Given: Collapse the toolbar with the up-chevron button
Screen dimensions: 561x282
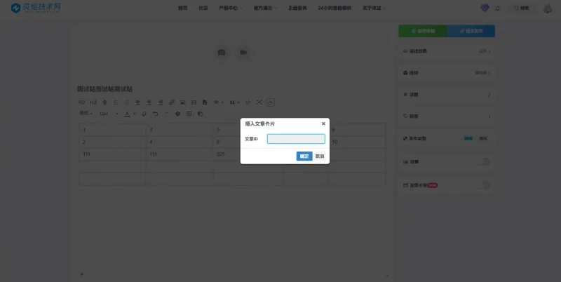Looking at the screenshot, I should (x=271, y=102).
